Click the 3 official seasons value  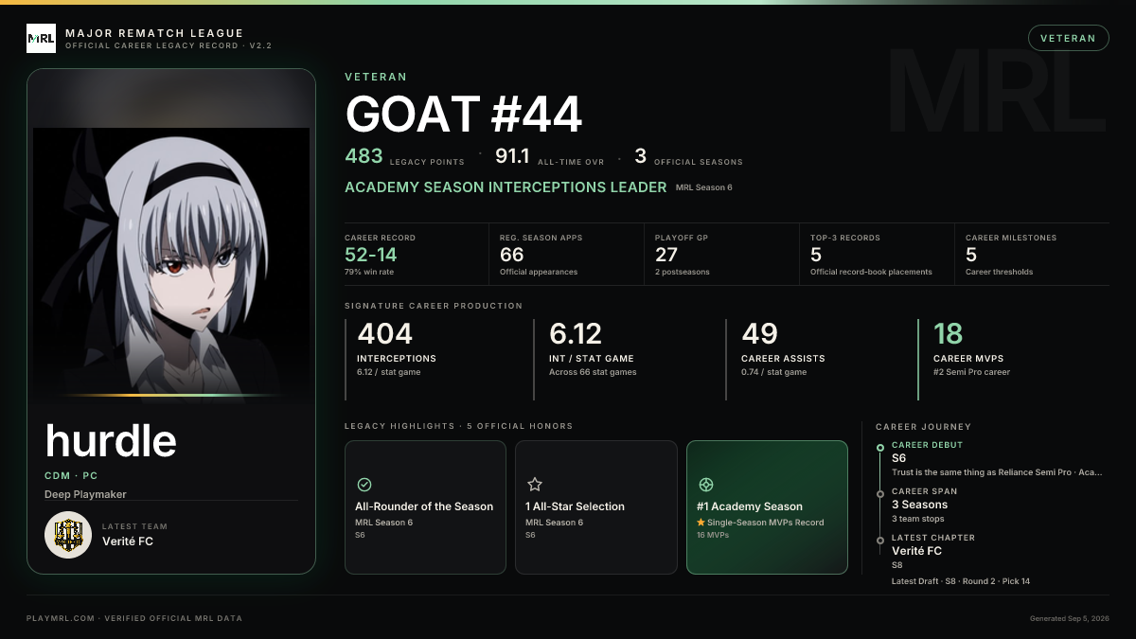click(640, 156)
